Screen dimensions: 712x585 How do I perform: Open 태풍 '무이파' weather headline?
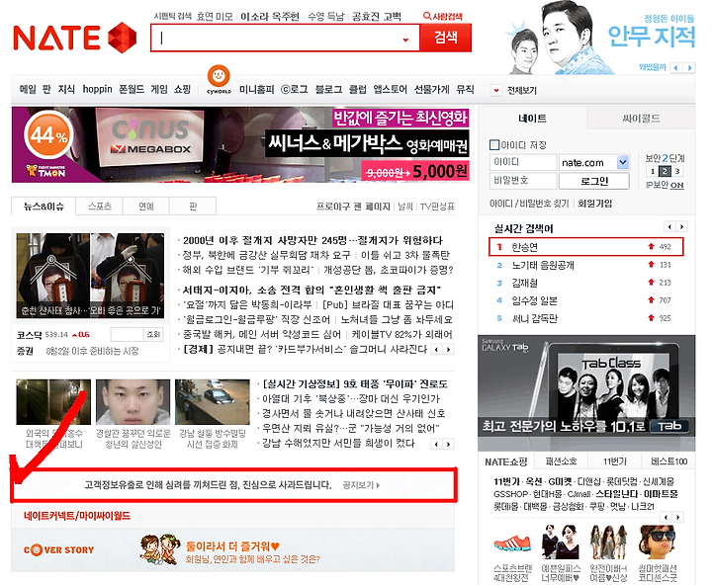point(355,384)
